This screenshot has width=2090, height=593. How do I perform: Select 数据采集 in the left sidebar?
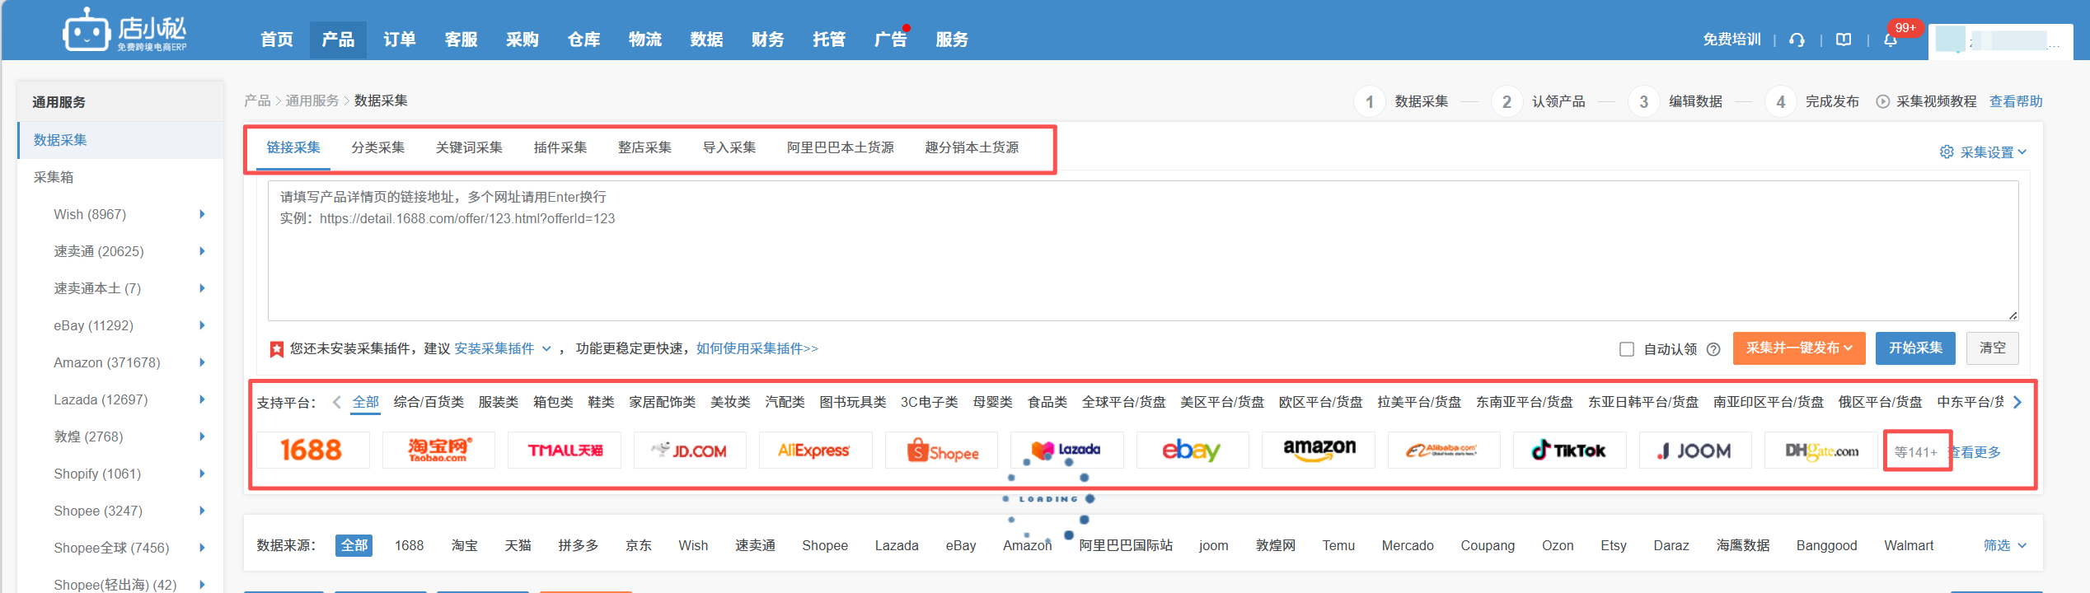[x=121, y=140]
